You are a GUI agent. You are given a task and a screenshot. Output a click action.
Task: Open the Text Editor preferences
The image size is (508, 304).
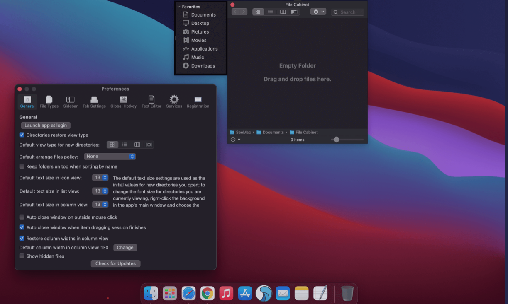coord(151,101)
